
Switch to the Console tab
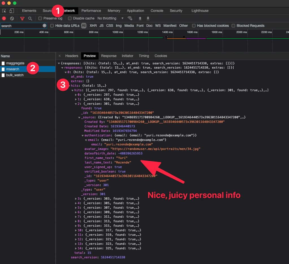(x=157, y=11)
